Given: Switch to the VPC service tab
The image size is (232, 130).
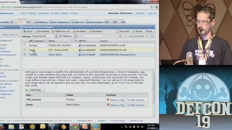Looking at the screenshot, I should pyautogui.click(x=29, y=22).
